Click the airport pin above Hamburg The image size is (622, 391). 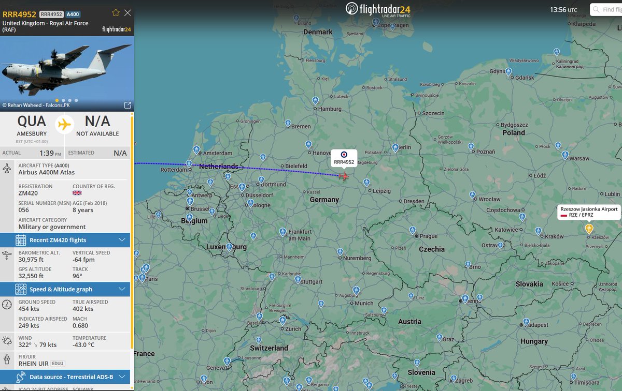[x=315, y=100]
